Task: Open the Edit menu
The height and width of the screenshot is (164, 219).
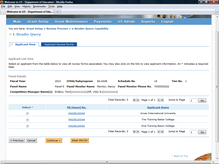Action: tap(10, 6)
